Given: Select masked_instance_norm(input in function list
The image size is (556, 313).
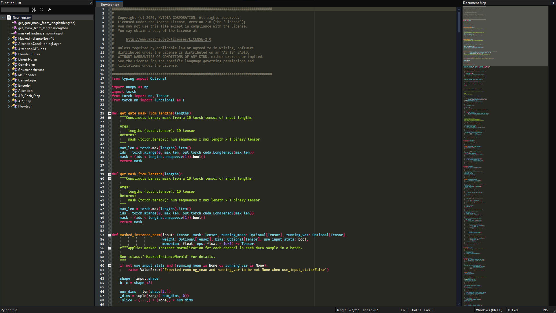Looking at the screenshot, I should (41, 33).
